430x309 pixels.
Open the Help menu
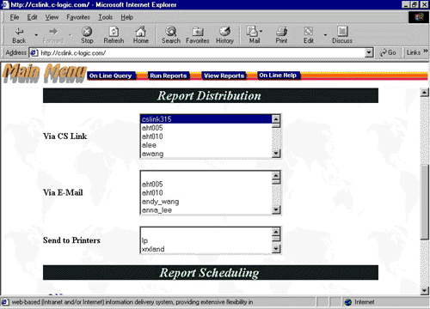point(126,17)
